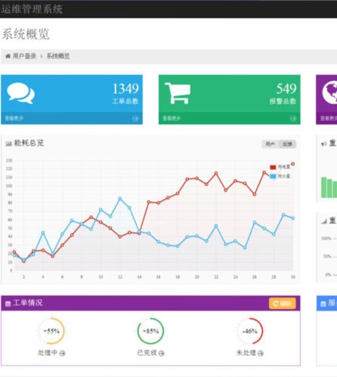Click the blue peak data point at day 12

(120, 199)
